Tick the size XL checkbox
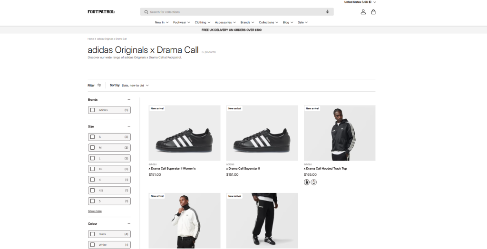The width and height of the screenshot is (487, 249). [x=93, y=169]
